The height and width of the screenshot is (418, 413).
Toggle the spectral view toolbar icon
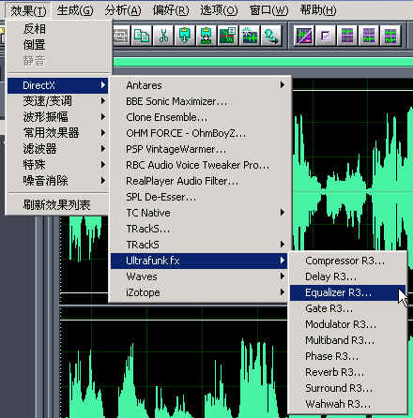(x=303, y=36)
